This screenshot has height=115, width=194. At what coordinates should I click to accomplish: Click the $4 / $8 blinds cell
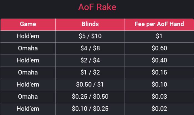pyautogui.click(x=90, y=48)
